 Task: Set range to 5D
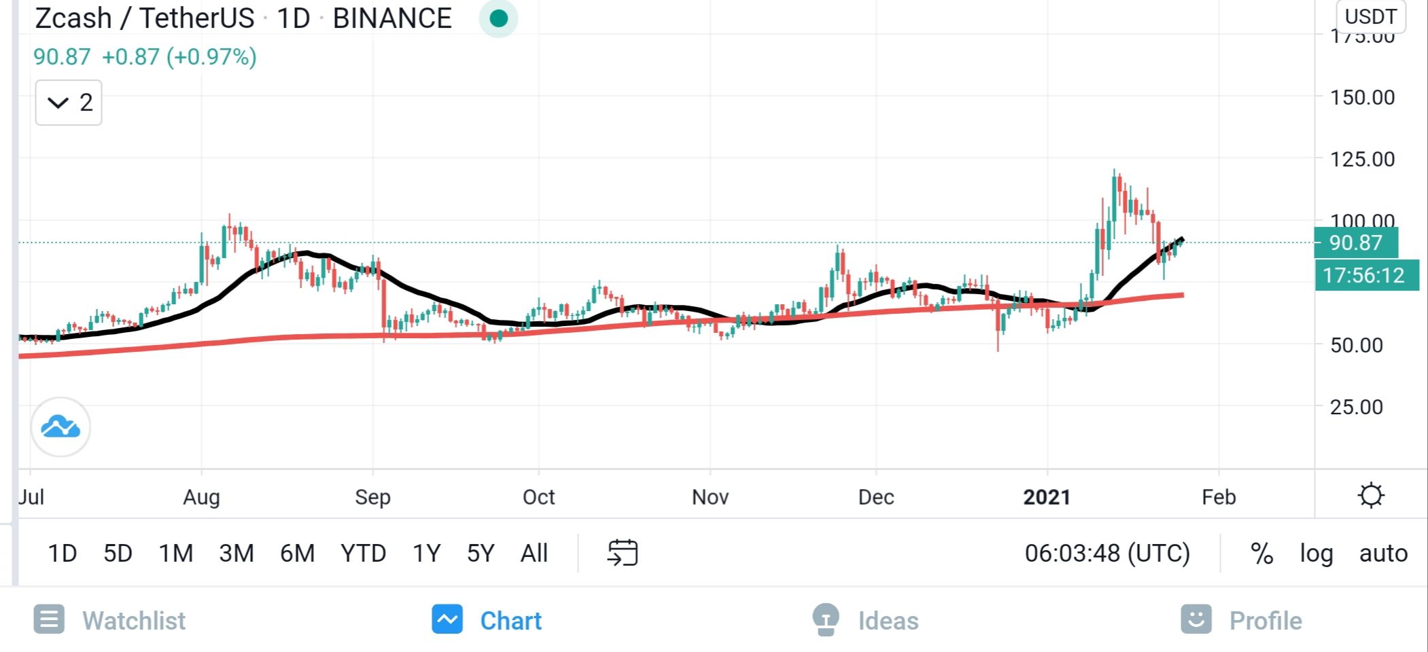click(118, 554)
